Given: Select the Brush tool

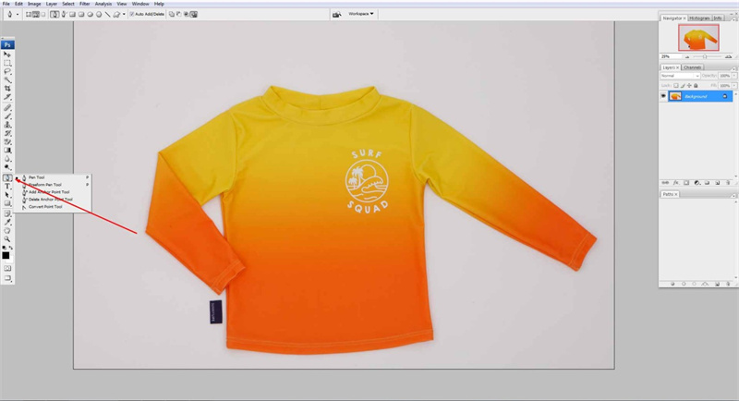Looking at the screenshot, I should (7, 116).
